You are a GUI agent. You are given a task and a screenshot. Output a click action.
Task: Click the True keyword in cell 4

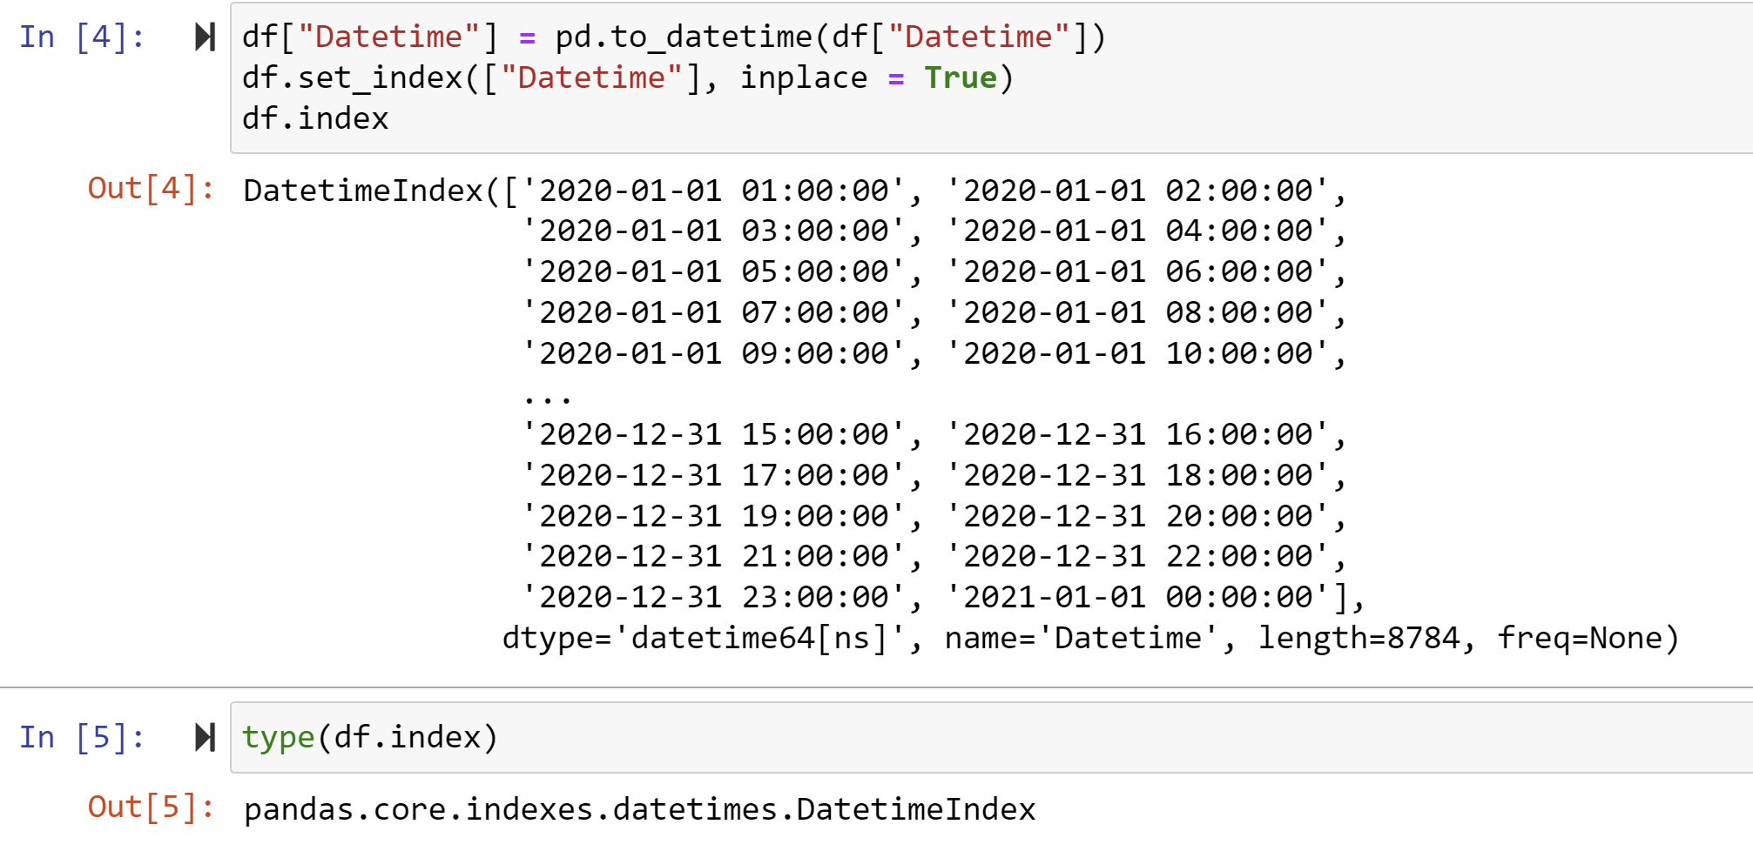point(960,77)
